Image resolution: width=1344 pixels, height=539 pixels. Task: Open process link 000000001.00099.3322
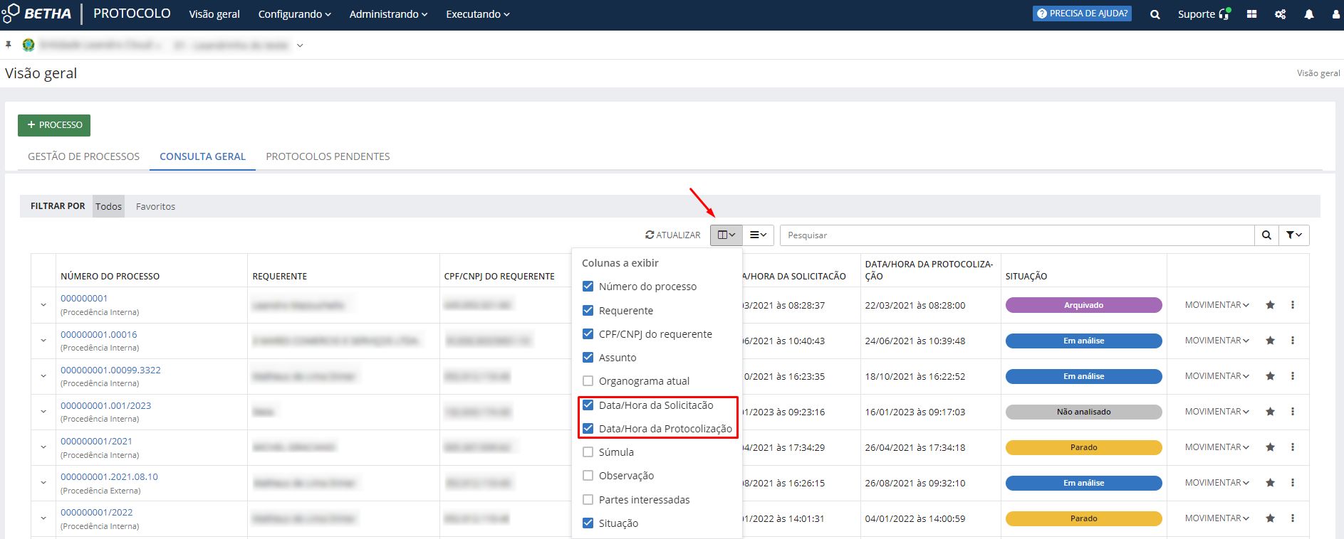(110, 370)
